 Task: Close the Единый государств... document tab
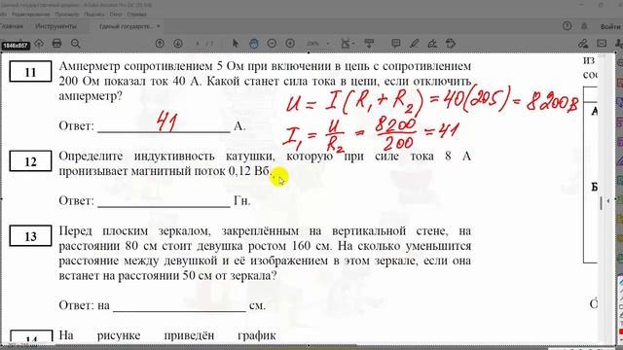(158, 26)
